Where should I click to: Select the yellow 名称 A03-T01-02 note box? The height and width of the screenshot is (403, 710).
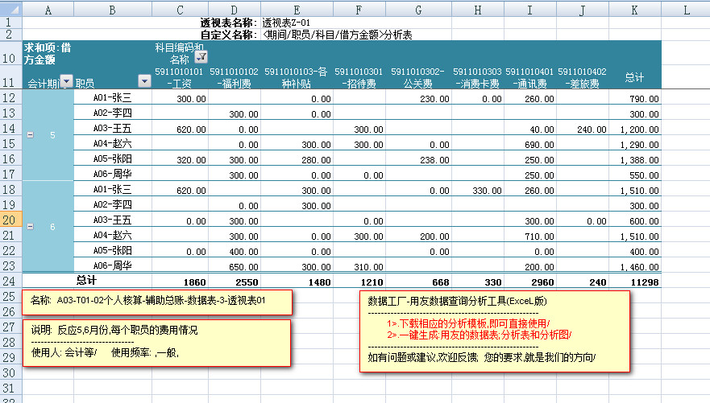coord(157,302)
